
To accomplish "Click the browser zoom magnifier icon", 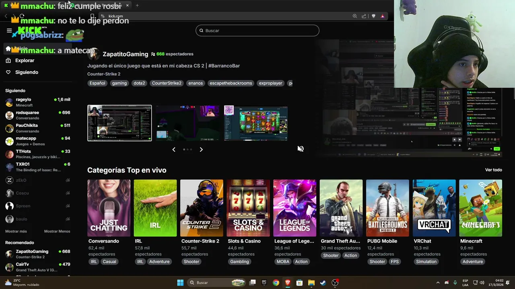I will point(354,16).
